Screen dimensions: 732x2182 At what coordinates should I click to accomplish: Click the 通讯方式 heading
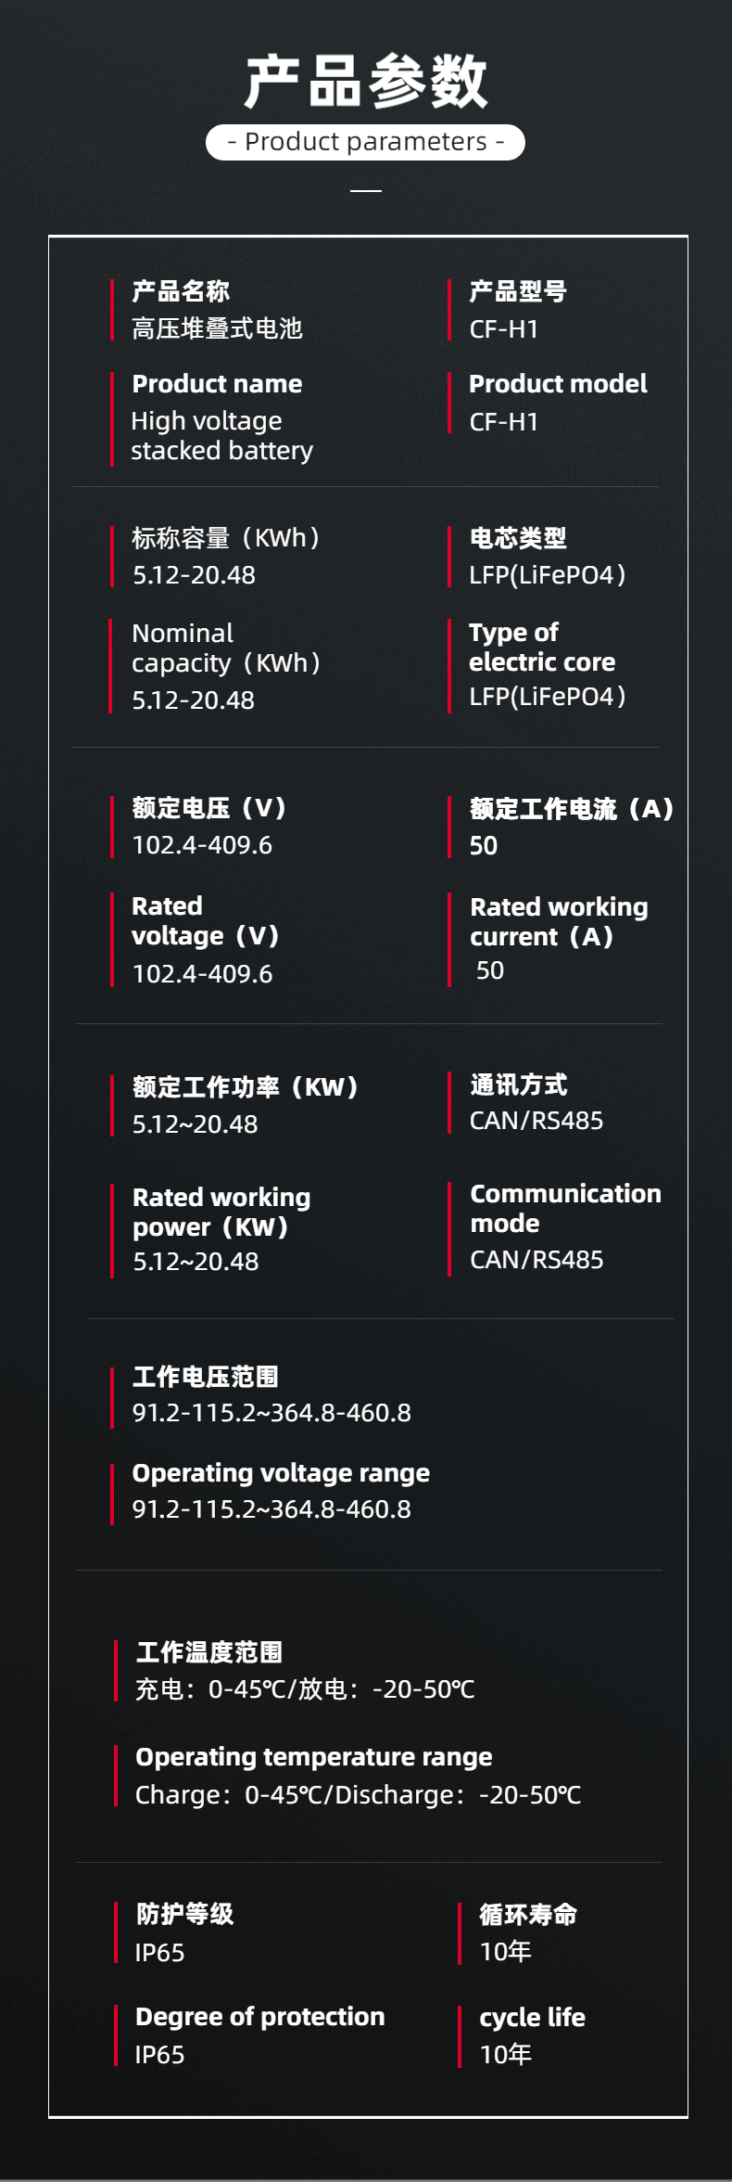[518, 1085]
